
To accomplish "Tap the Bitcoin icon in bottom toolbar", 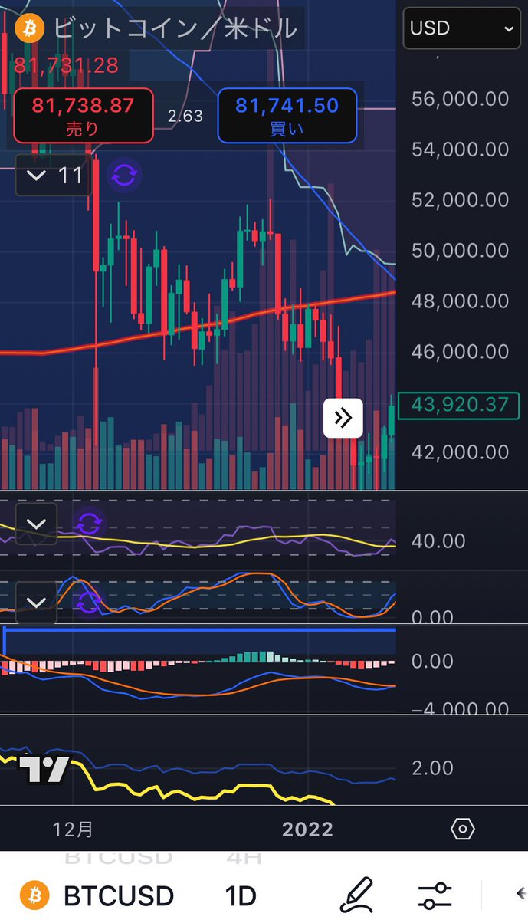I will click(x=34, y=895).
